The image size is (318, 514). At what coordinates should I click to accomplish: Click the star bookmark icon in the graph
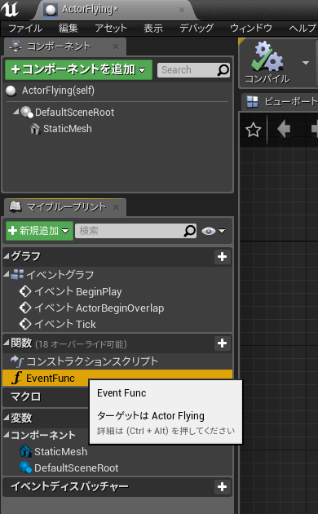(x=254, y=130)
